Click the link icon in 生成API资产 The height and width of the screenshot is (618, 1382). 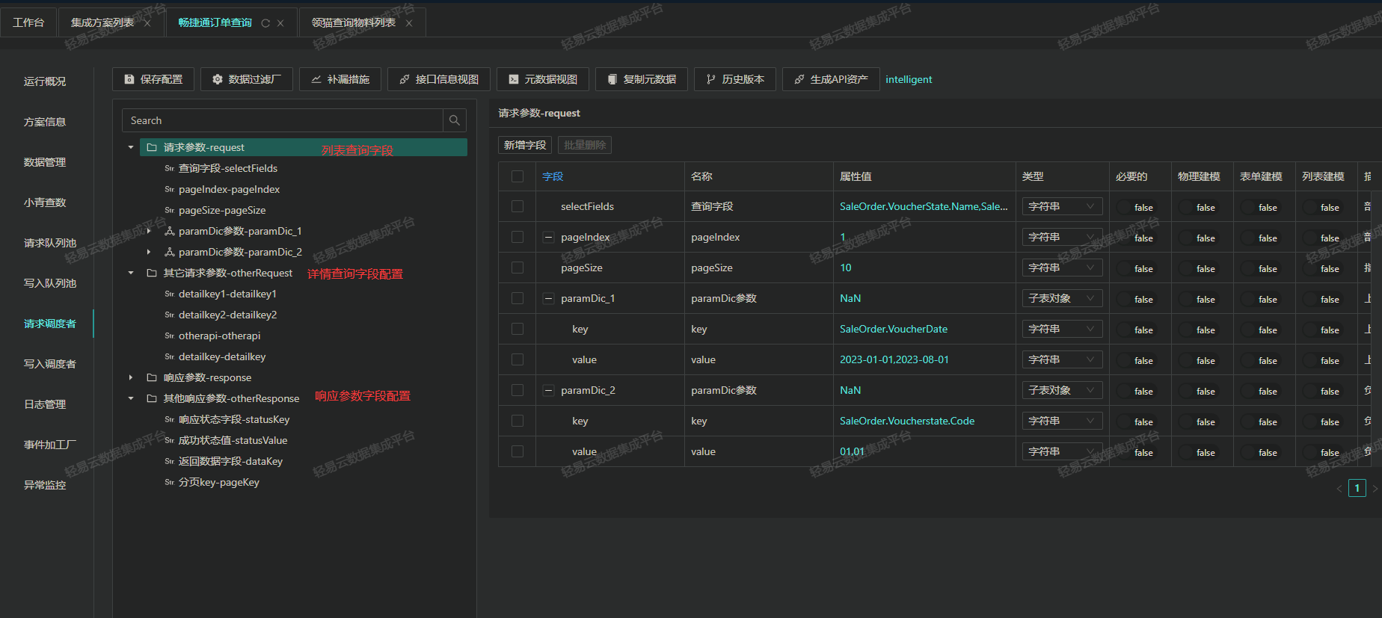click(799, 79)
